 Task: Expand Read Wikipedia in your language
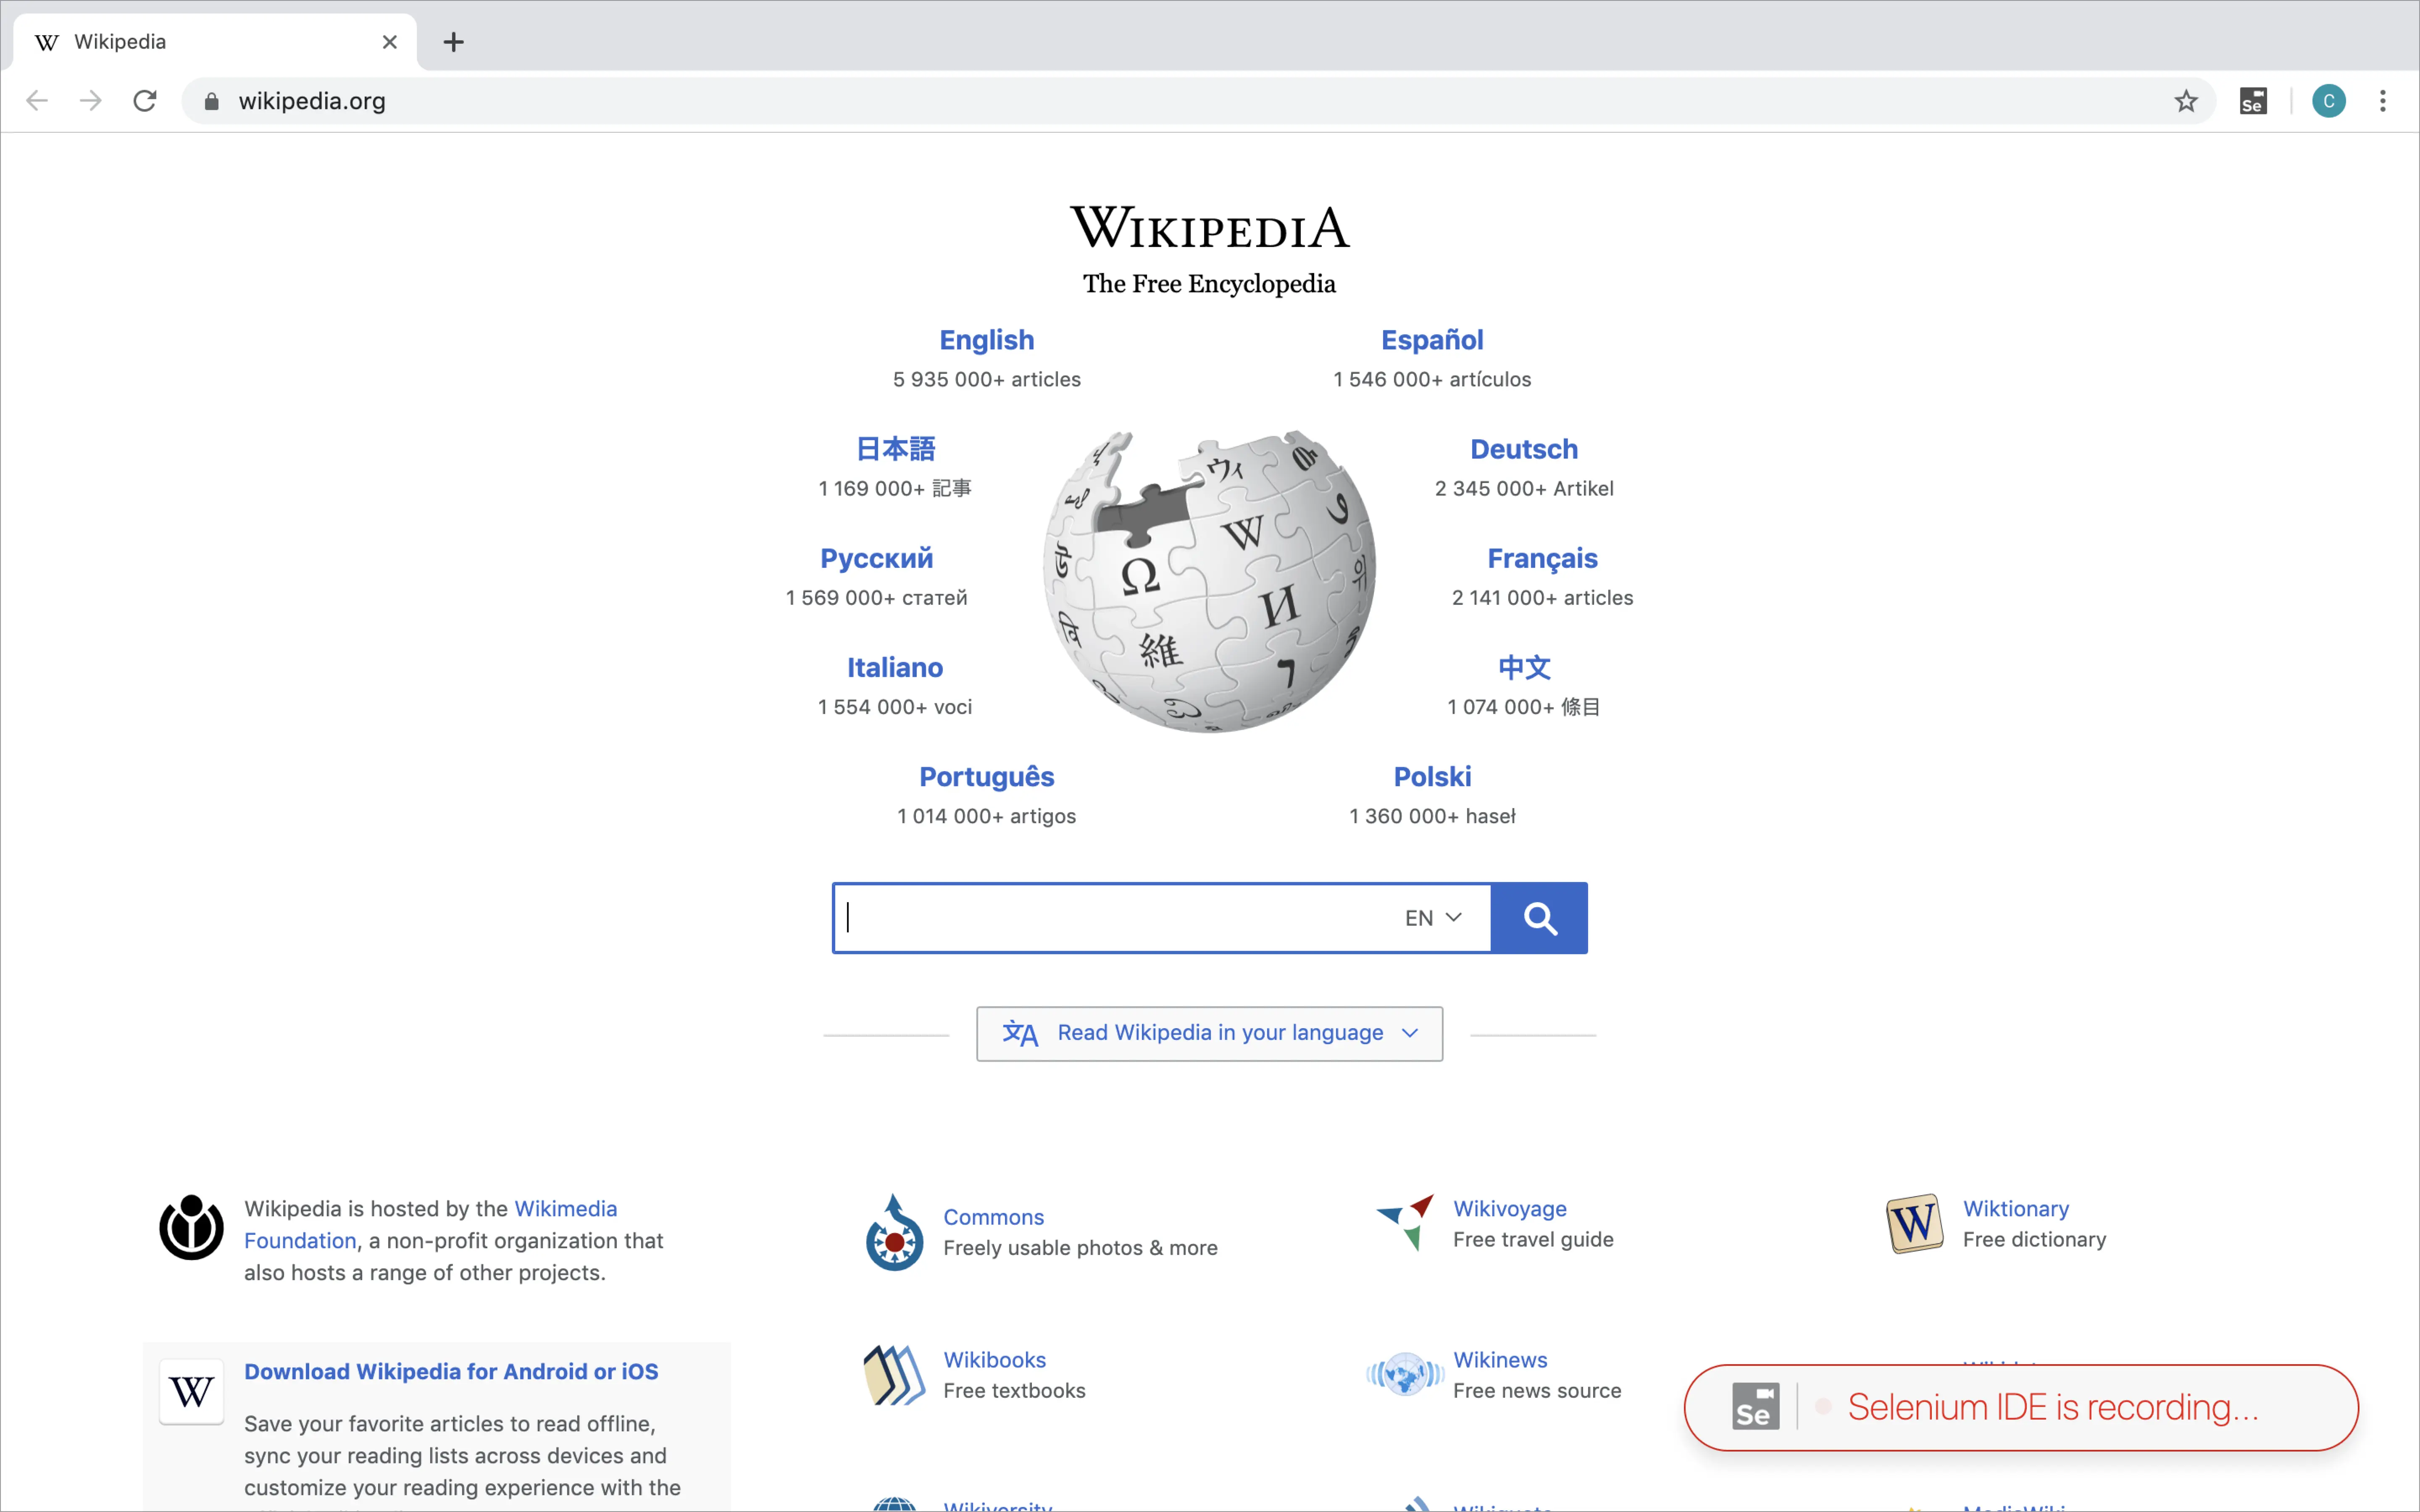pyautogui.click(x=1209, y=1033)
